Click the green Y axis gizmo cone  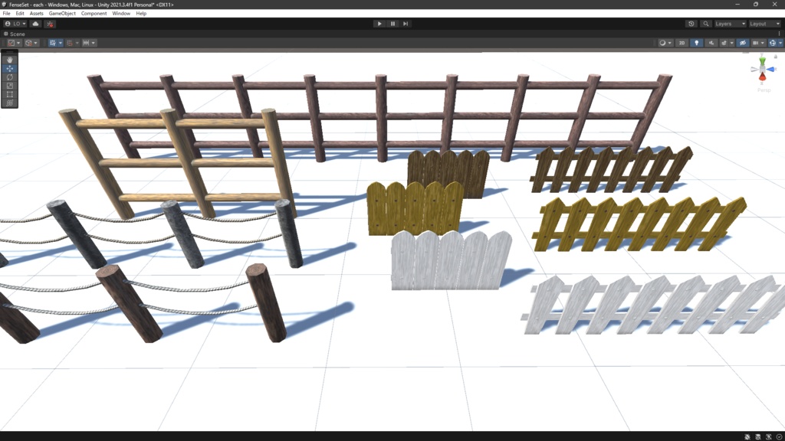[762, 61]
